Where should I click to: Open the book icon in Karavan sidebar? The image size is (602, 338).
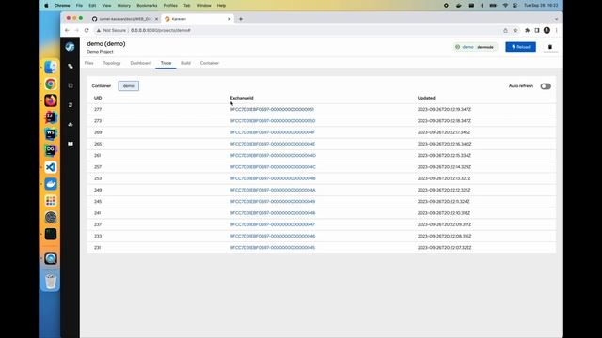click(71, 144)
